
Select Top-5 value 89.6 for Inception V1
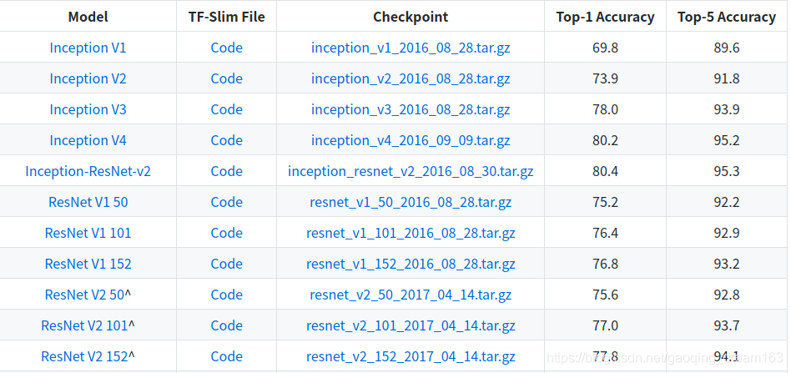[727, 48]
